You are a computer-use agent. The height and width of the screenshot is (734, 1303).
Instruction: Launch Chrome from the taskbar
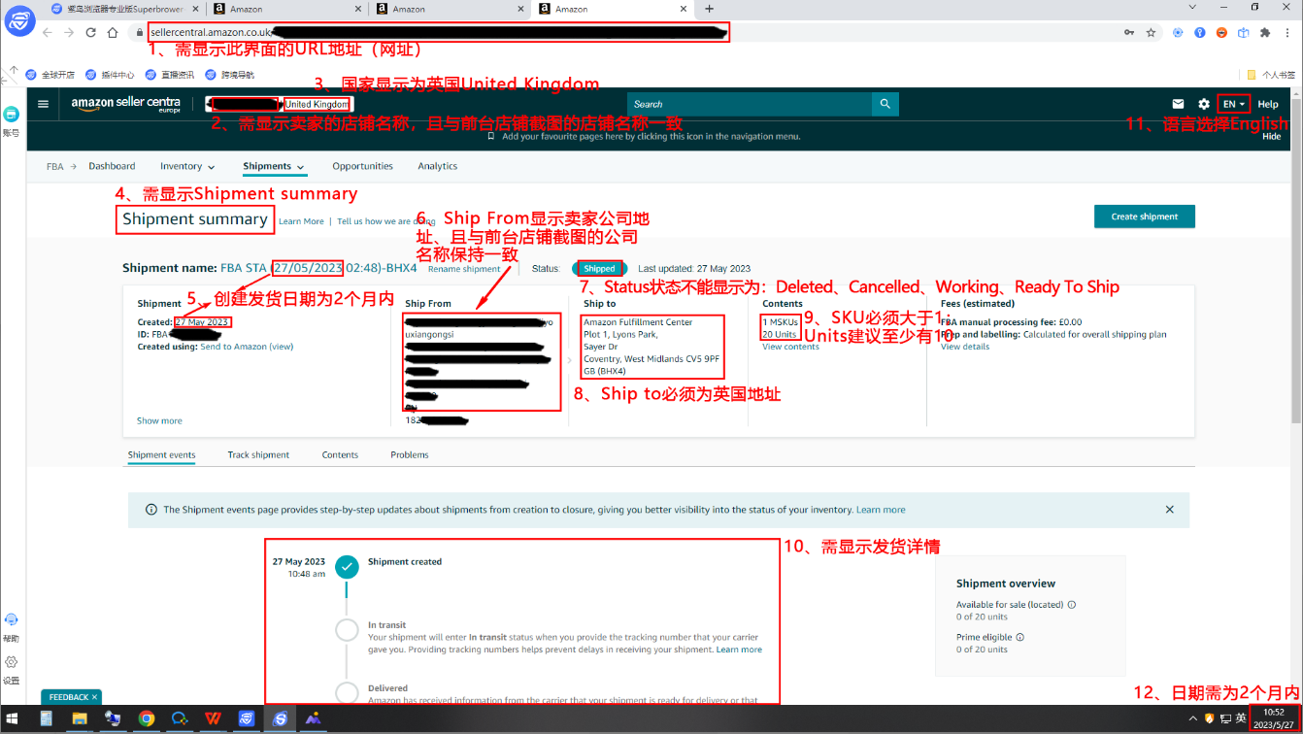[x=146, y=719]
